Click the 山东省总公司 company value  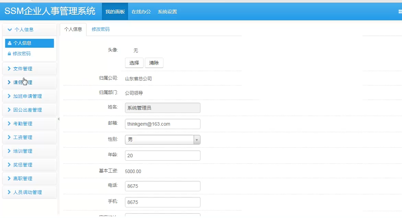[138, 79]
